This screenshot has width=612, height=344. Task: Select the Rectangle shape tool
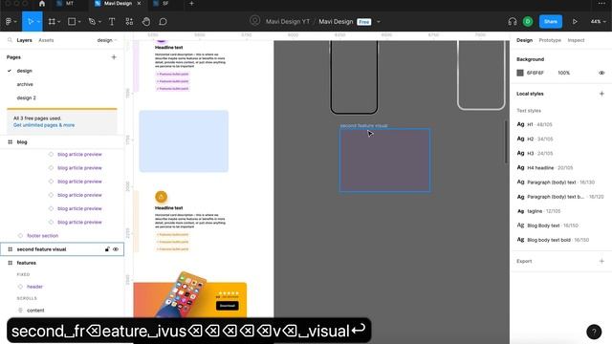[72, 22]
